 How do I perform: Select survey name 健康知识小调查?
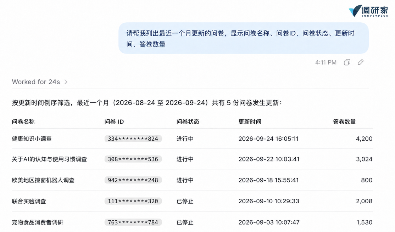pos(32,138)
